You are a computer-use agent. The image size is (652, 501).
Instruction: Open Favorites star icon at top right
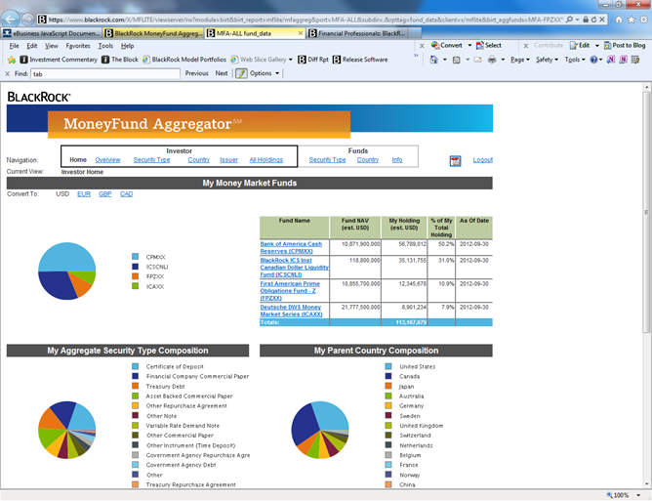[632, 20]
